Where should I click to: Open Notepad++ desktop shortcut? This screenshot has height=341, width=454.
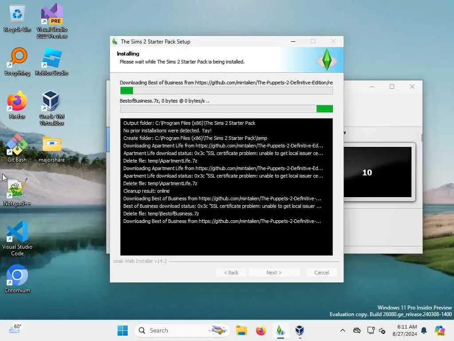pos(17,192)
